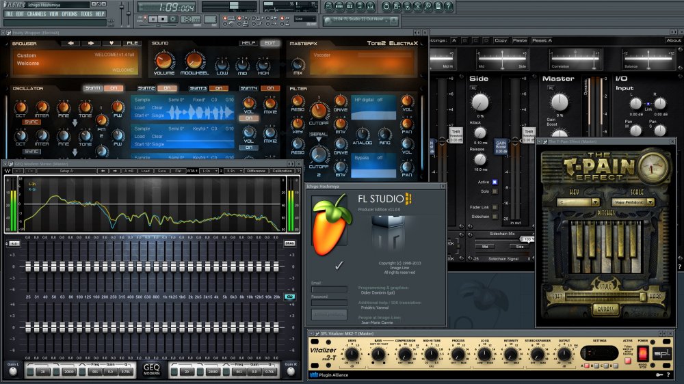Click the scissors icon in top toolbar

click(x=417, y=6)
